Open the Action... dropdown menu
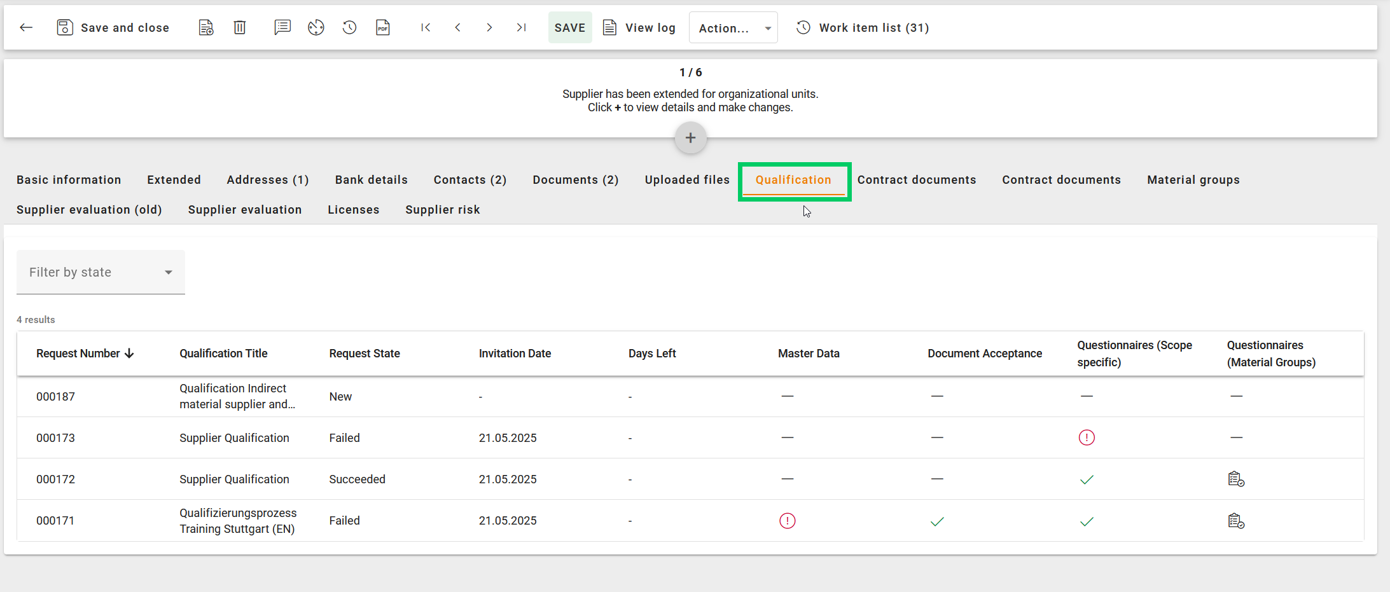This screenshot has height=592, width=1390. point(733,28)
